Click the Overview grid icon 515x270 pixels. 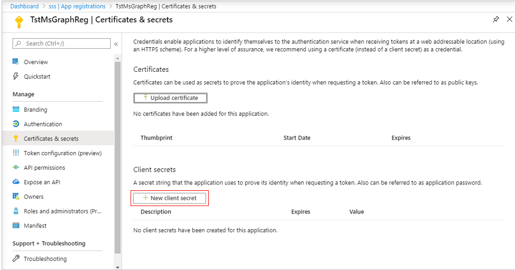(x=15, y=61)
